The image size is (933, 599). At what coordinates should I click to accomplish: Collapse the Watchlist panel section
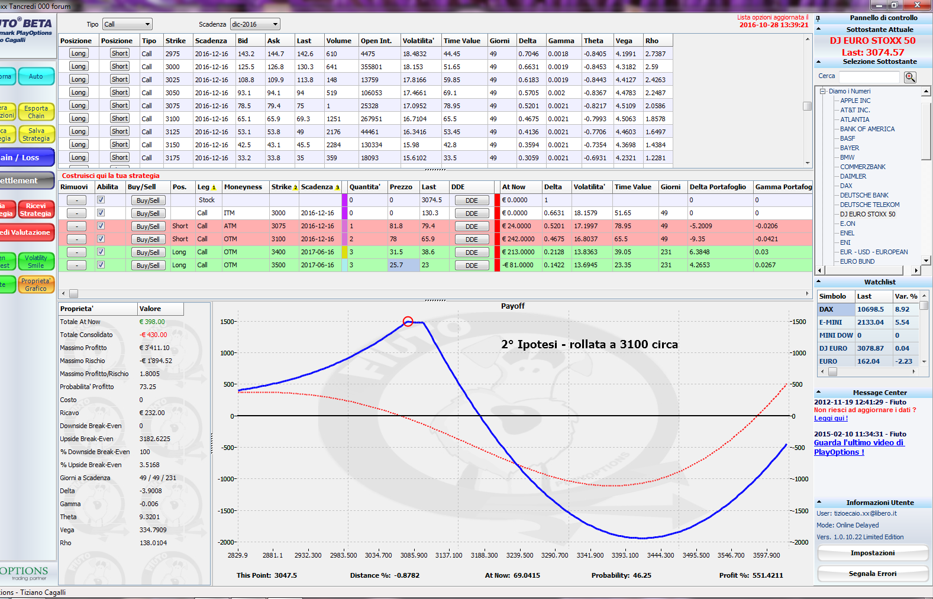(x=819, y=282)
